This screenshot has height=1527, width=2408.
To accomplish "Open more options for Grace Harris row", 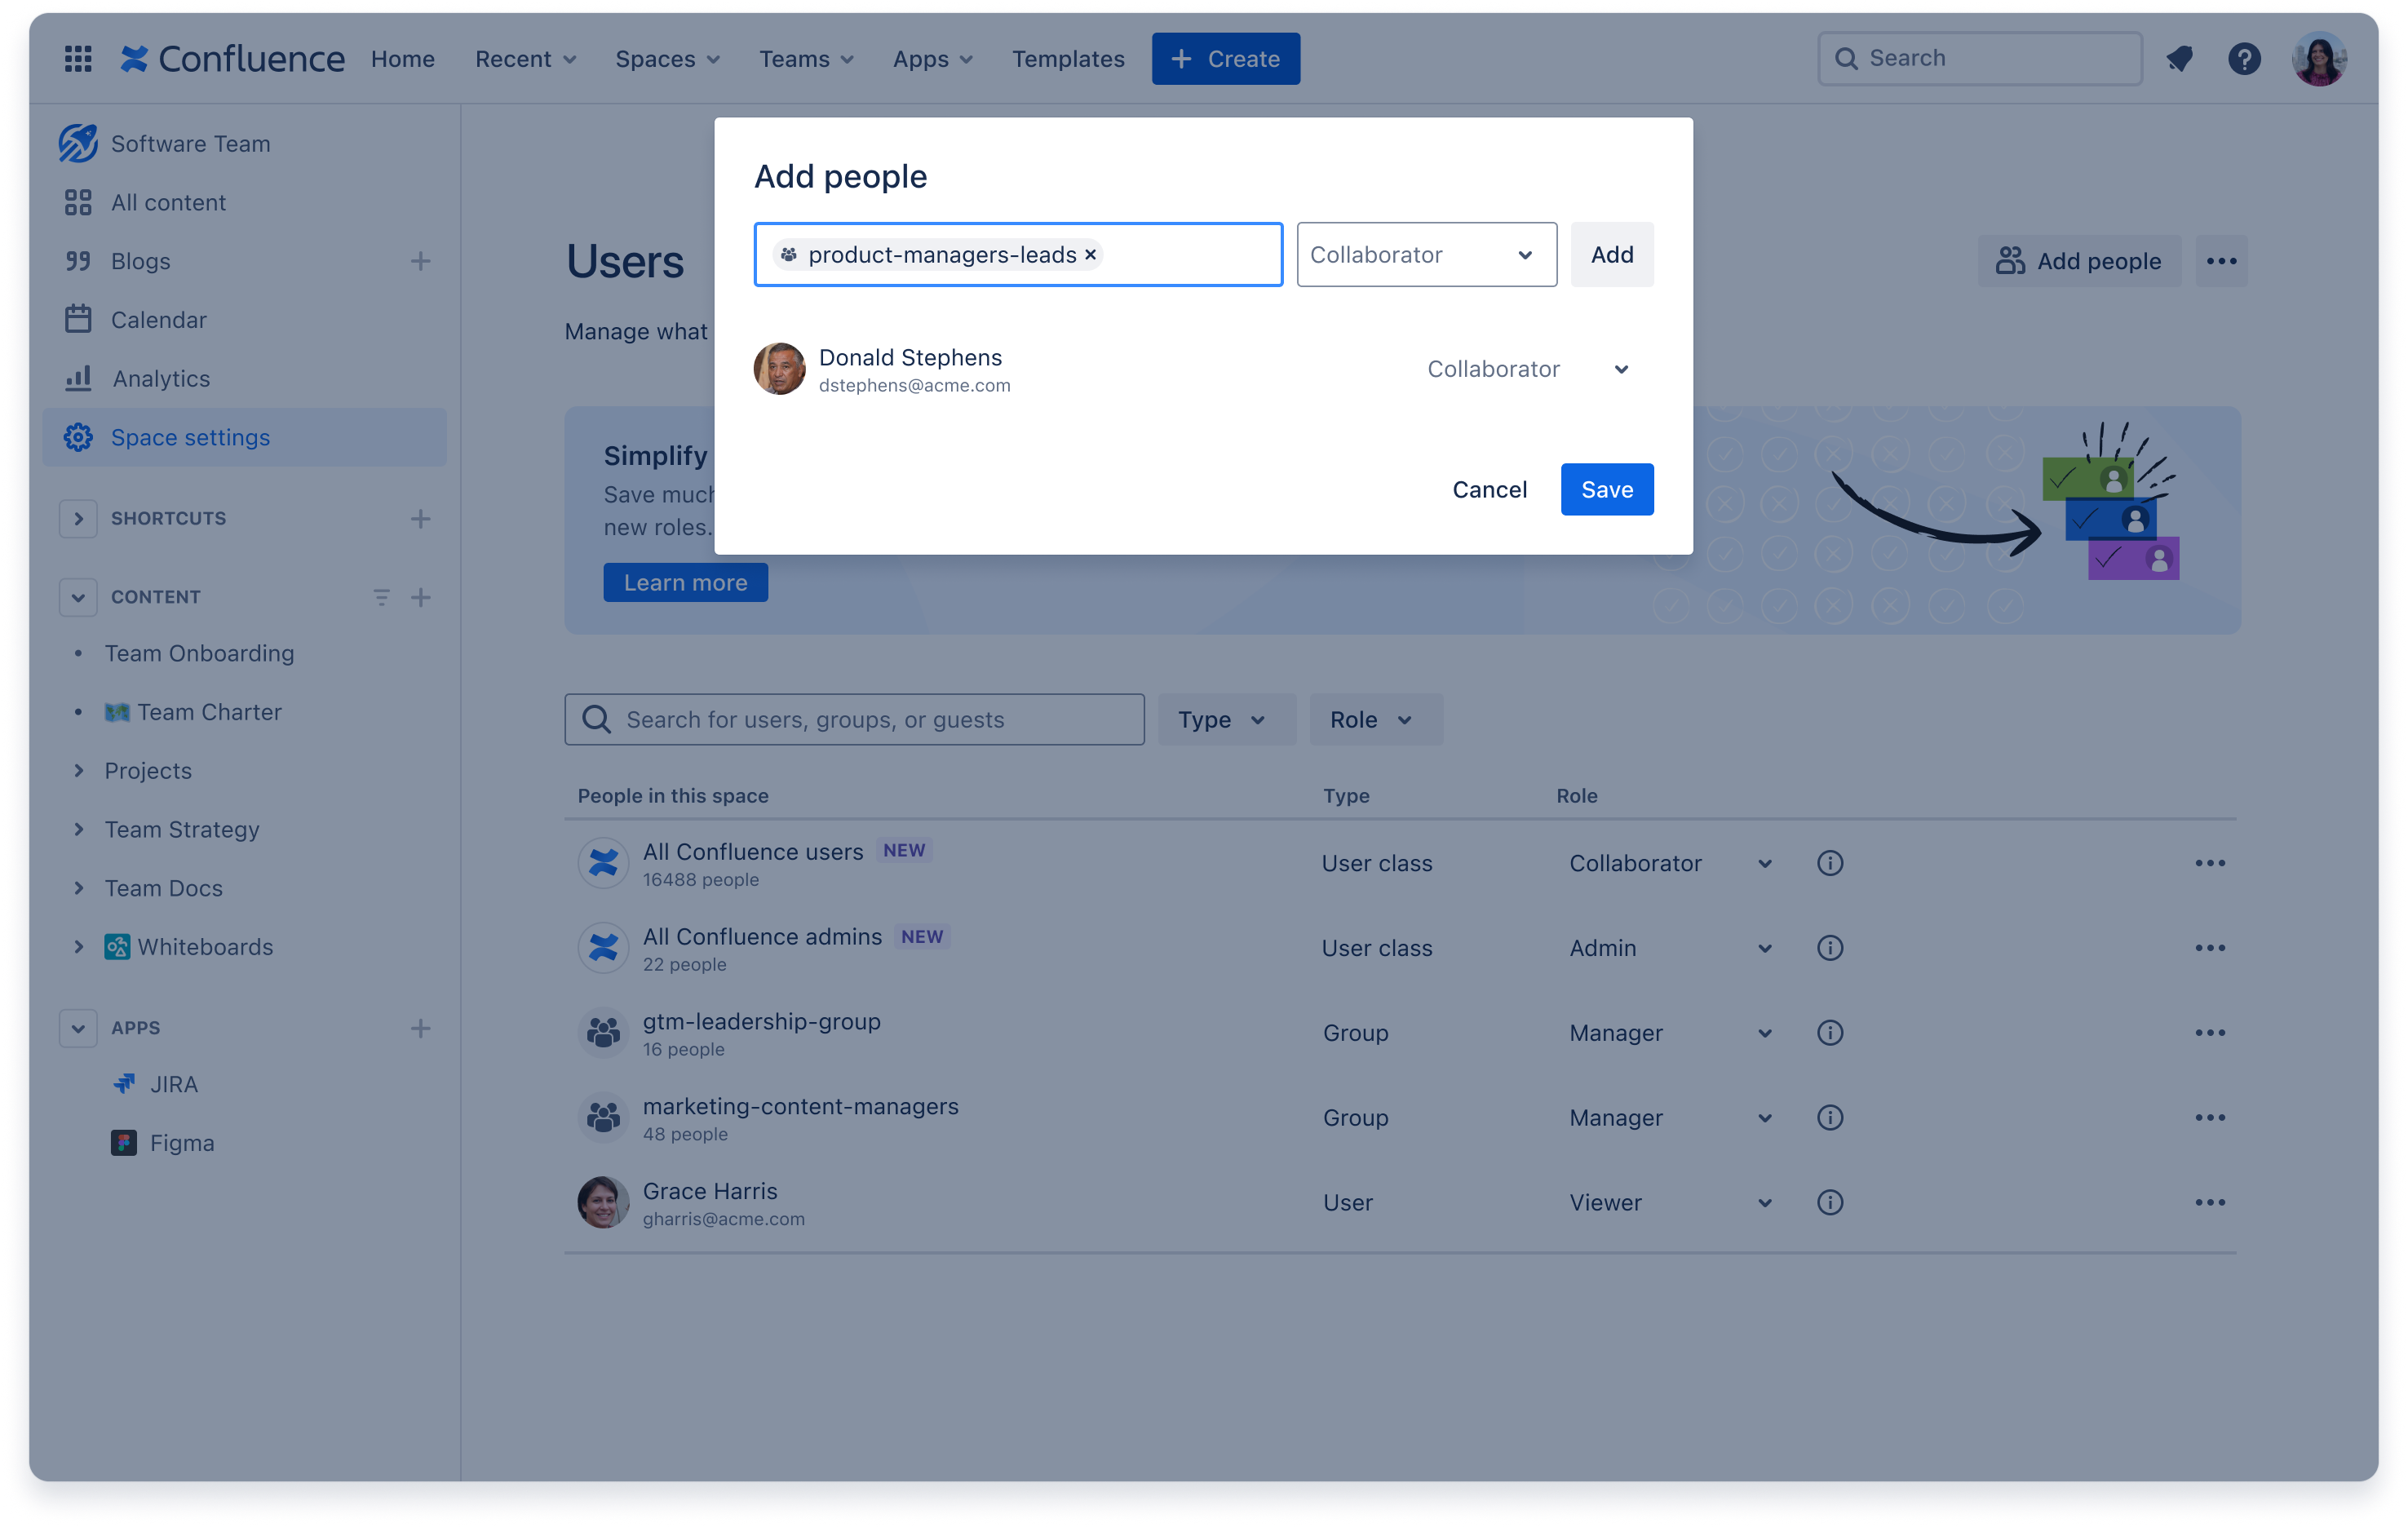I will (2211, 1202).
